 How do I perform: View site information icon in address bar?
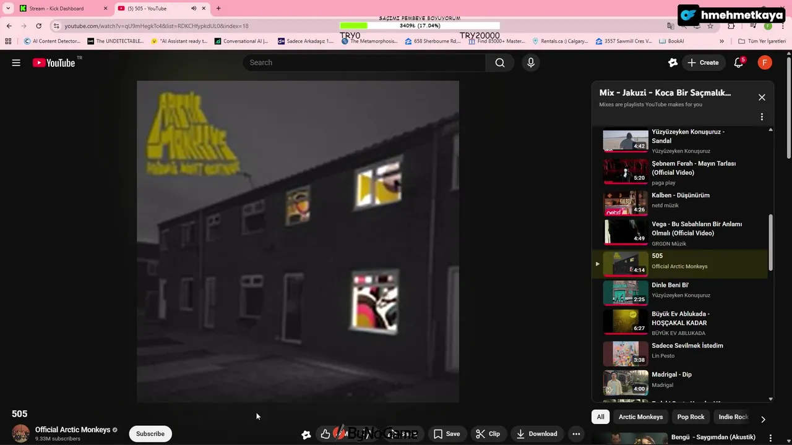point(56,26)
